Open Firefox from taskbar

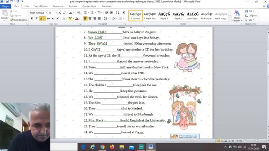[x=112, y=147]
